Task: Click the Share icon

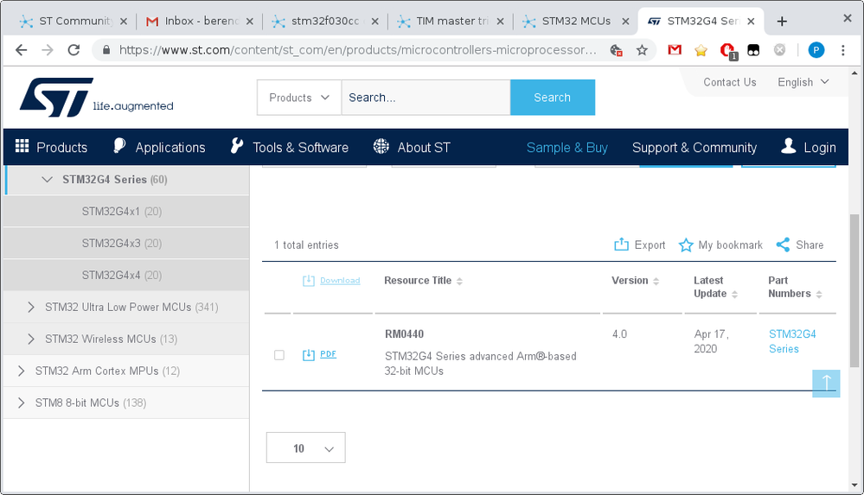Action: (783, 244)
